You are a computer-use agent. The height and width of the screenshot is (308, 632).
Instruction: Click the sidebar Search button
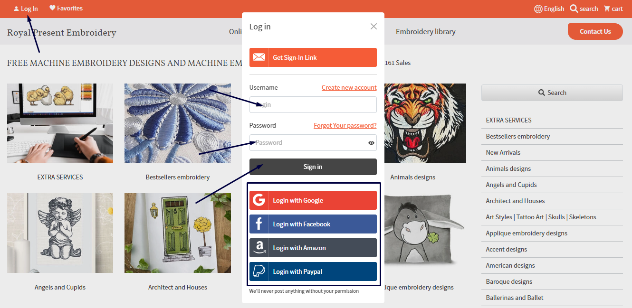tap(552, 93)
